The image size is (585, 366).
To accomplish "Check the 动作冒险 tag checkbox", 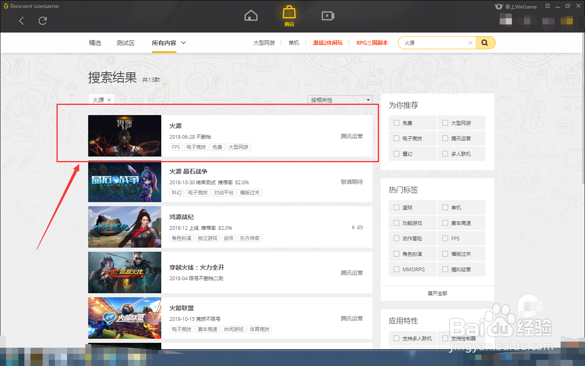I will [x=396, y=238].
